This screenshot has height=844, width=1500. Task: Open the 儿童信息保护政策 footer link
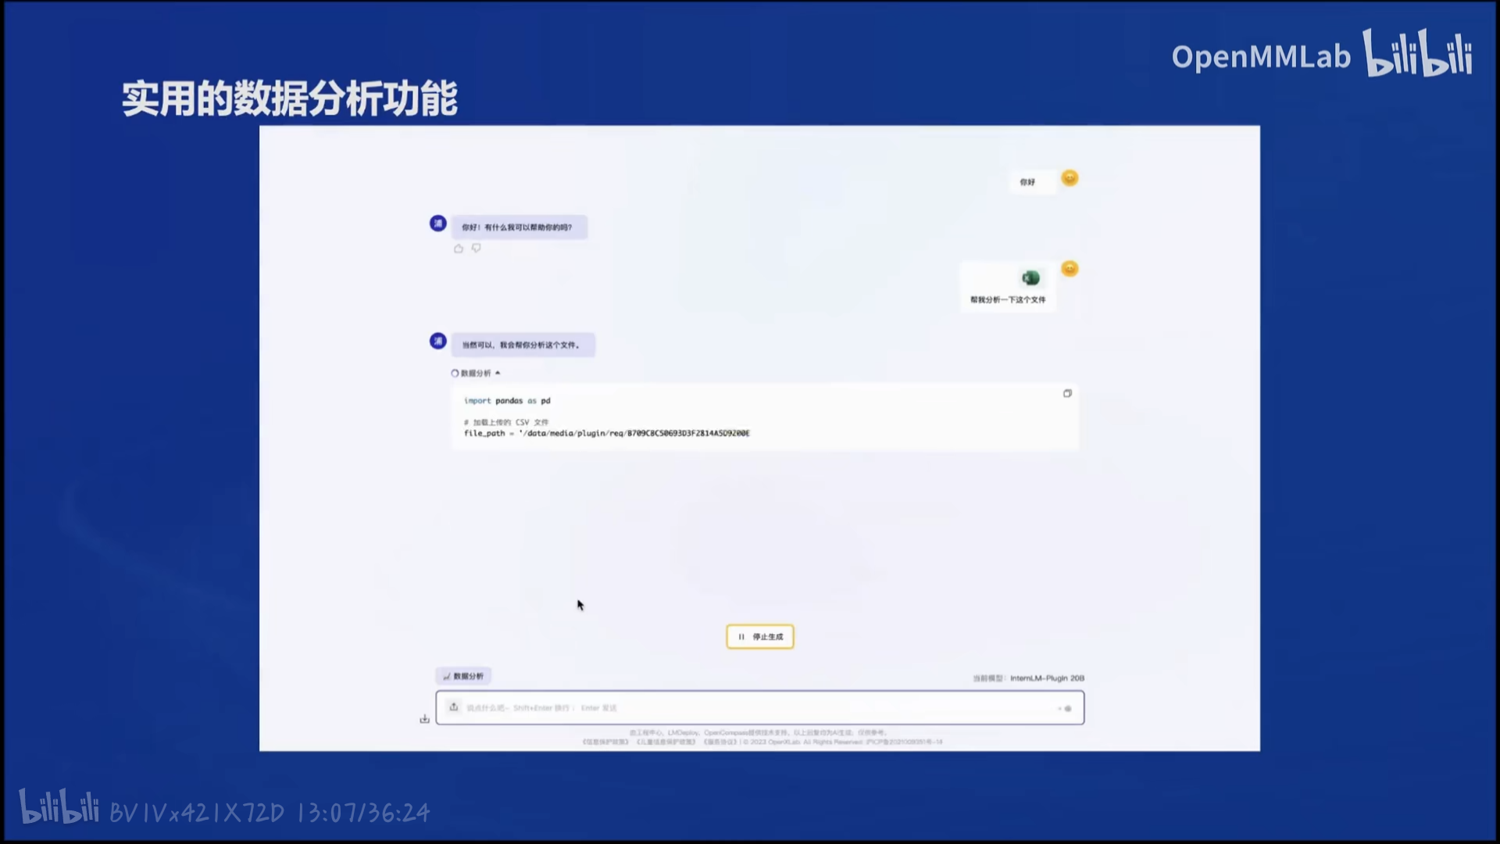[666, 742]
